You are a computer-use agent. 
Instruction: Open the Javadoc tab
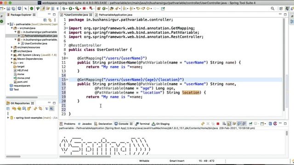coord(85,124)
